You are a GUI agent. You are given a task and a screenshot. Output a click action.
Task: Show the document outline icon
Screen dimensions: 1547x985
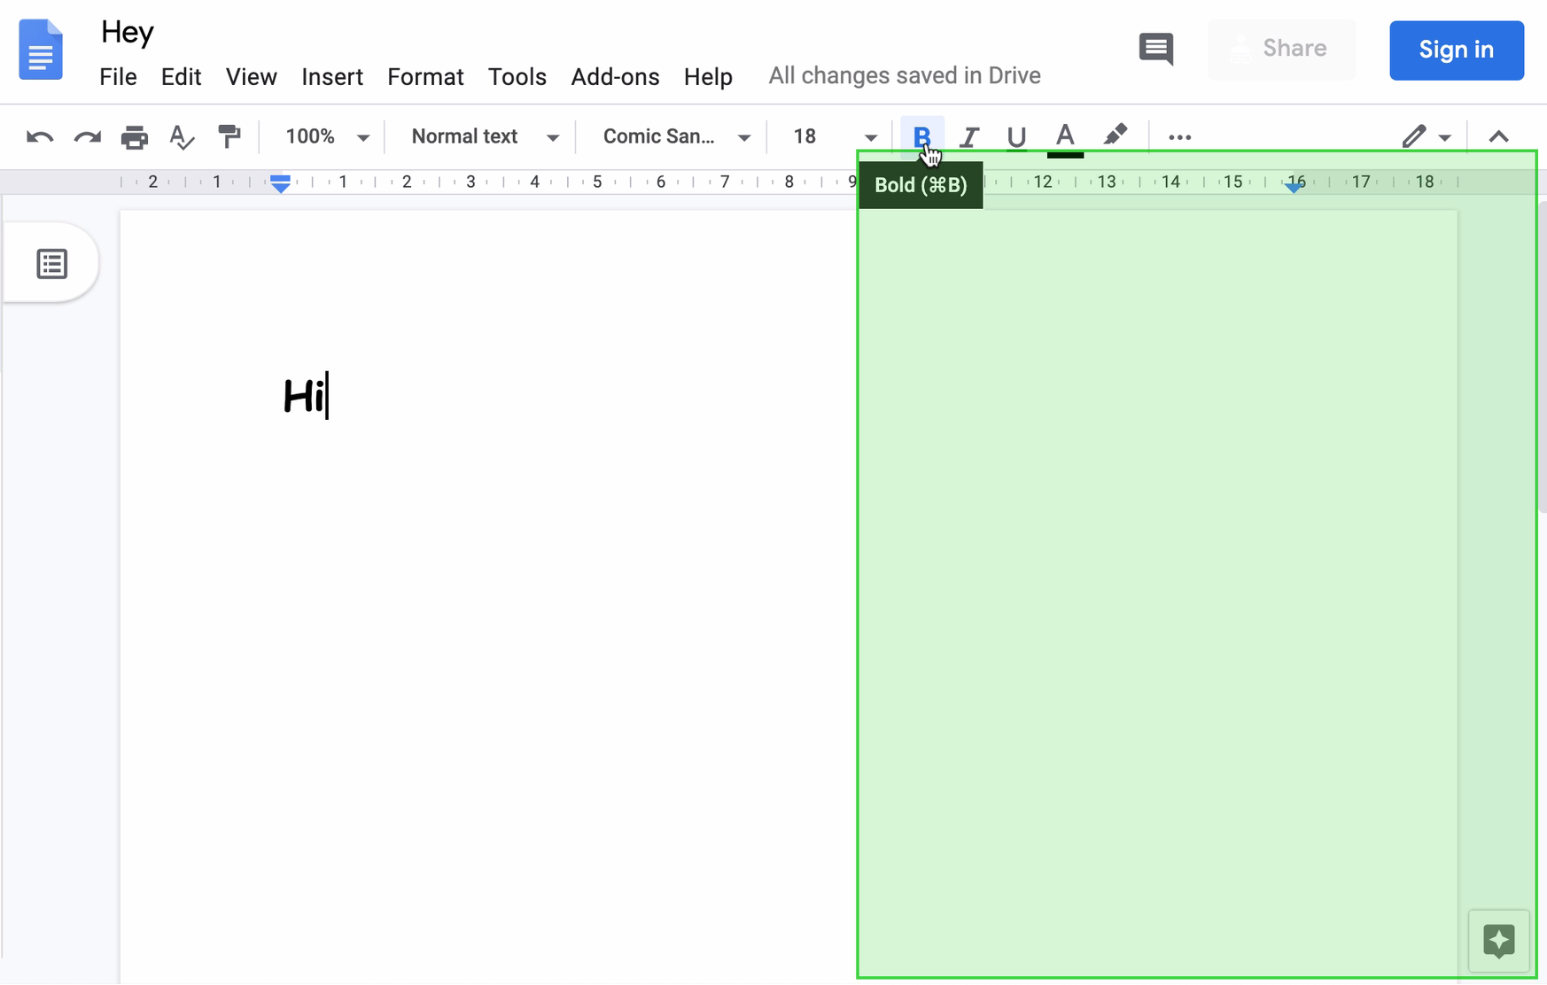tap(51, 263)
